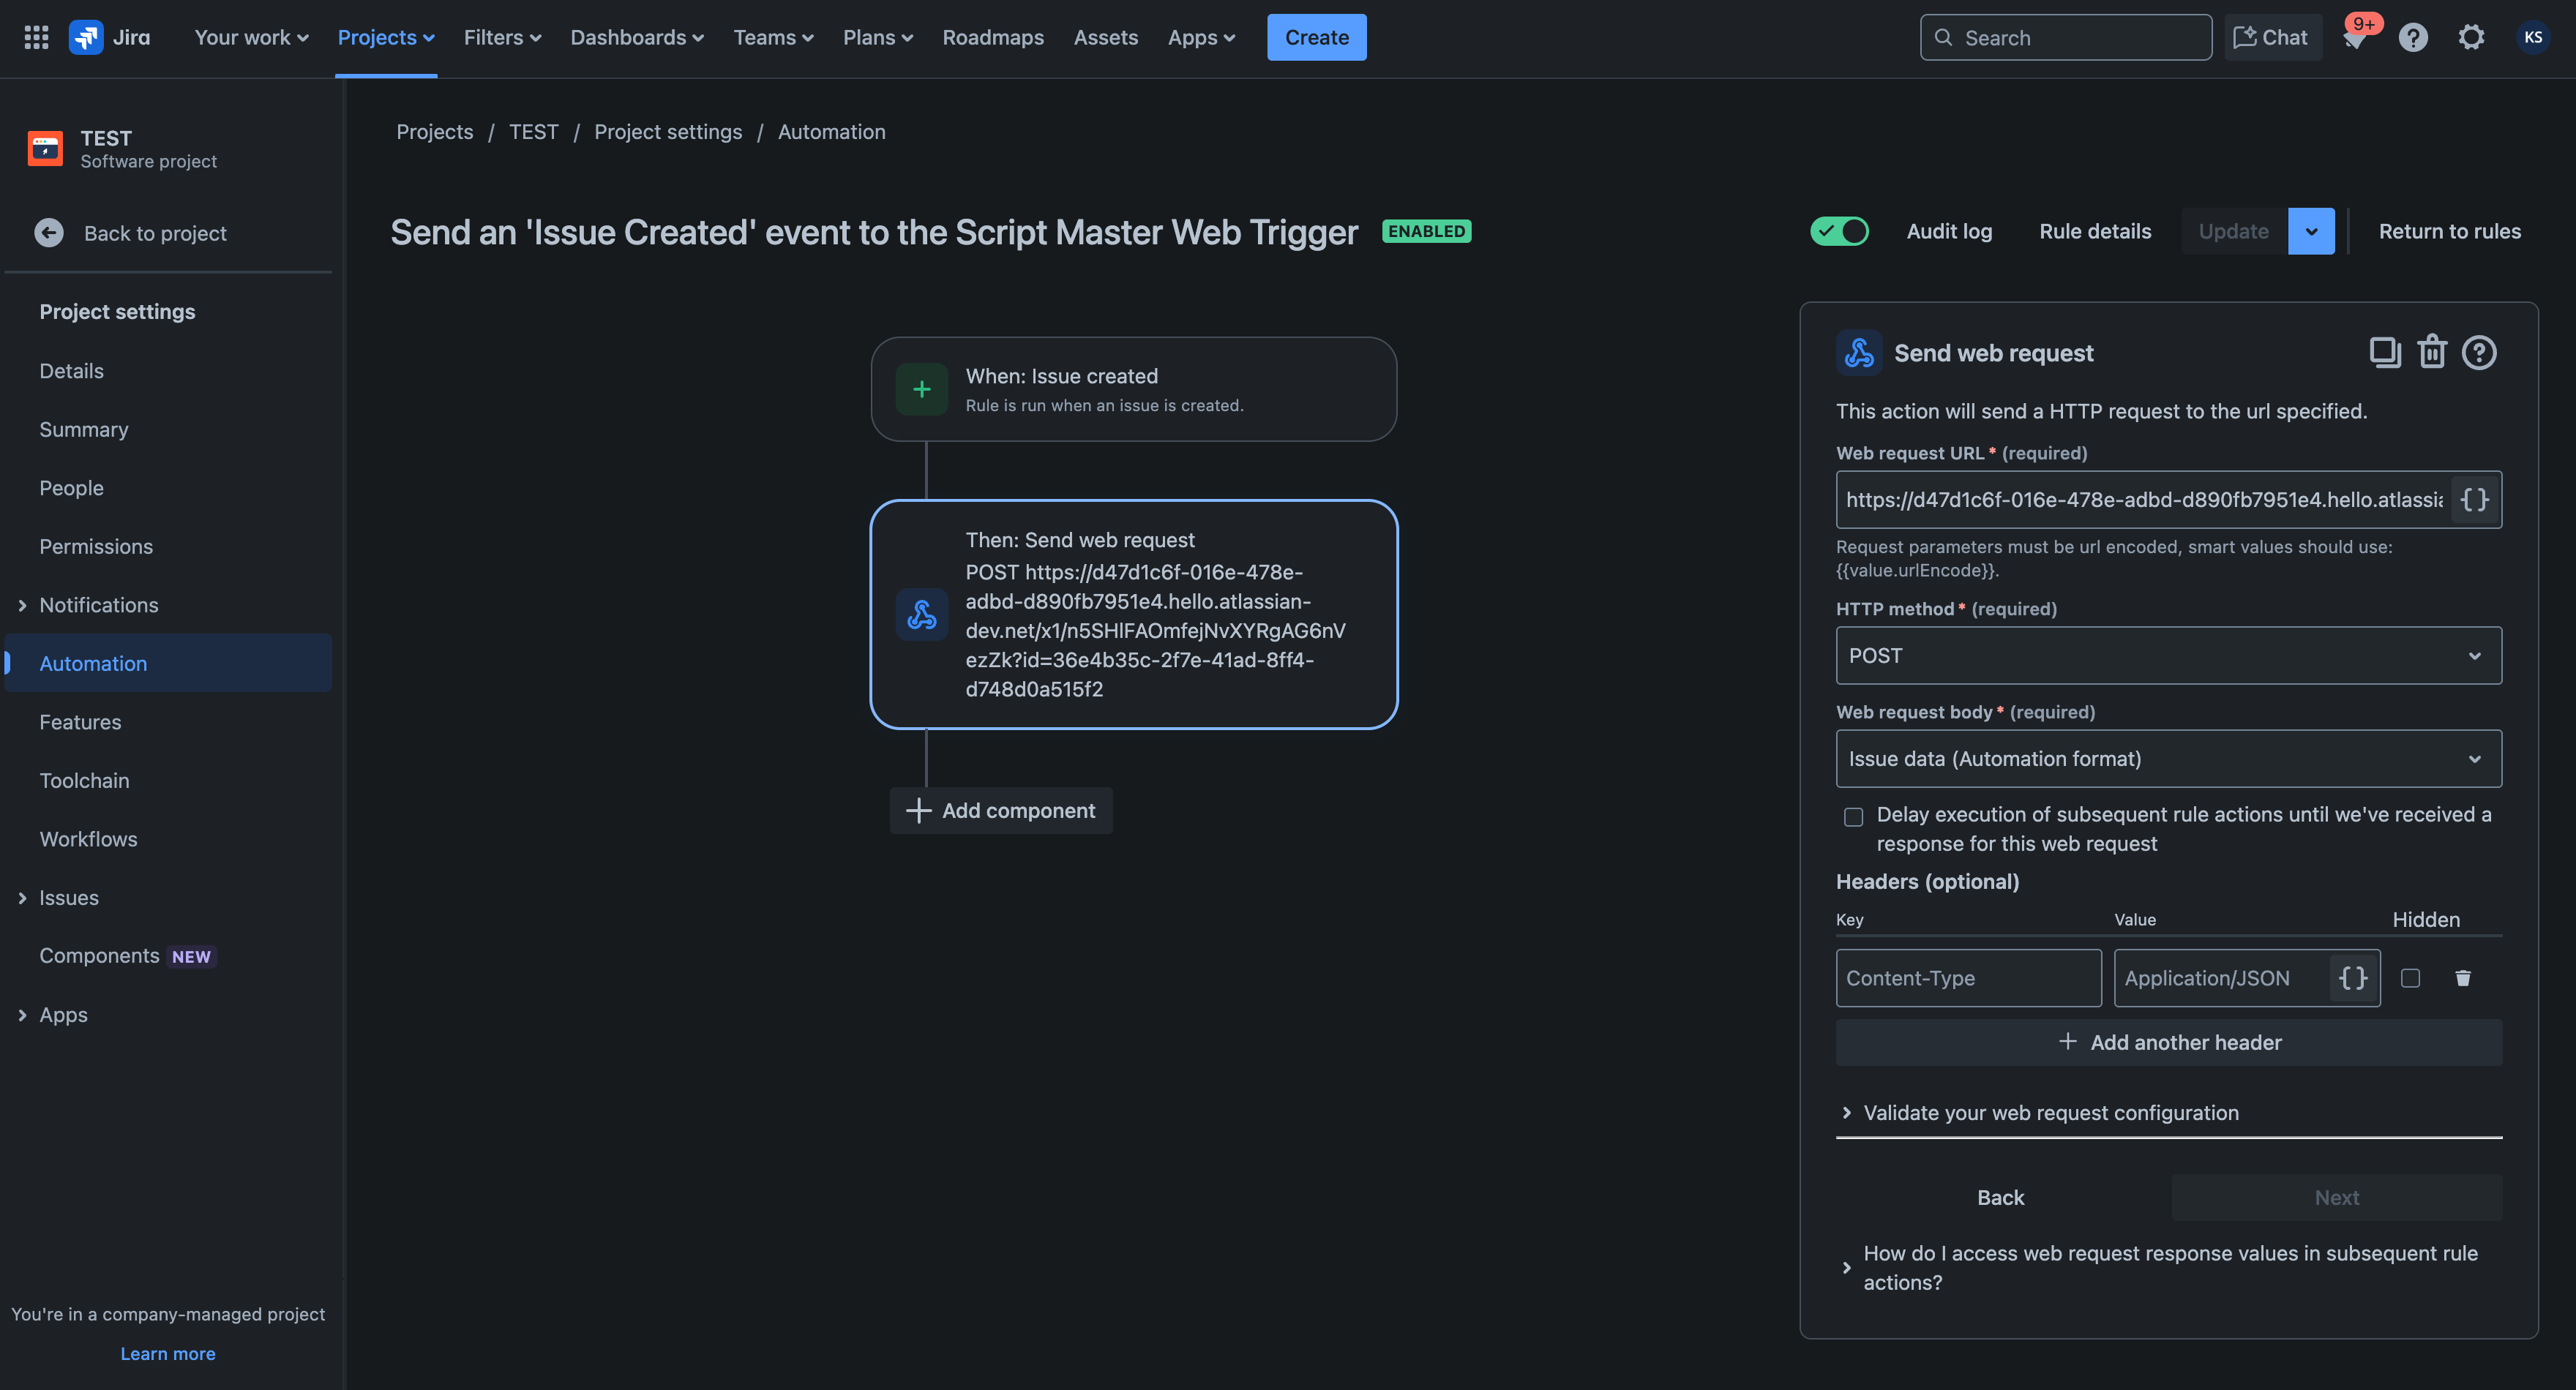Duplicate the Send web request component
Image resolution: width=2576 pixels, height=1390 pixels.
[x=2384, y=353]
